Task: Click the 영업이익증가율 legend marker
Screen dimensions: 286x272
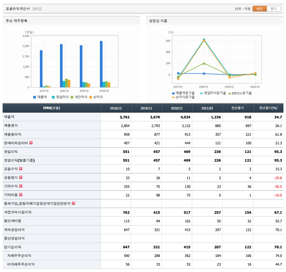Action: 201,93
